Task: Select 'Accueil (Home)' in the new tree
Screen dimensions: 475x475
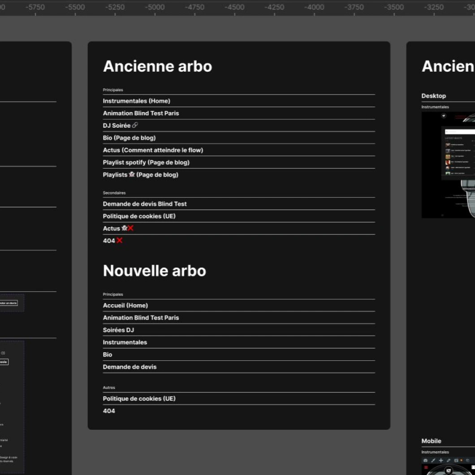Action: click(x=125, y=306)
